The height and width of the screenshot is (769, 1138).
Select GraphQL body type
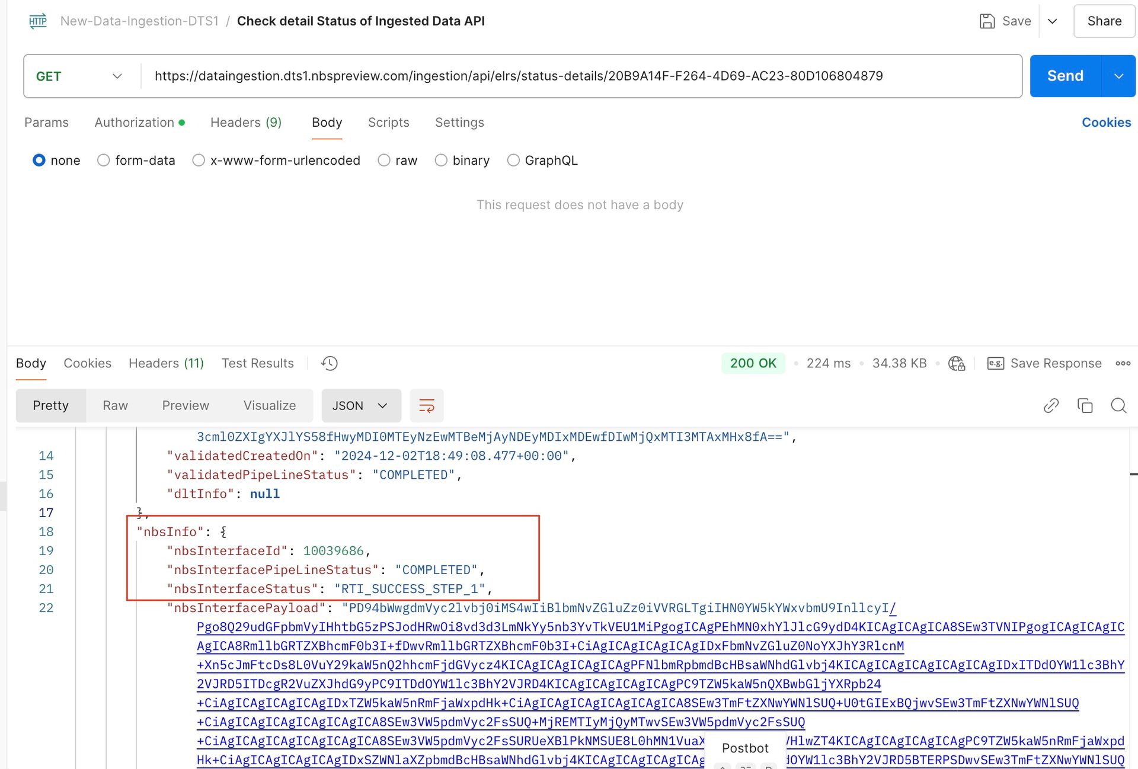point(513,161)
